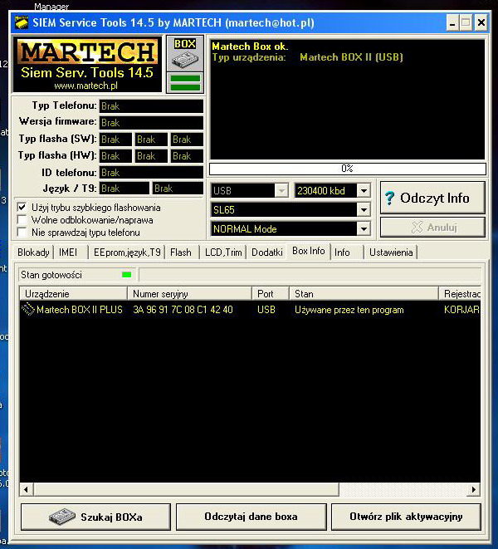
Task: Click 'Martech Box ok.' log line
Action: pos(250,47)
